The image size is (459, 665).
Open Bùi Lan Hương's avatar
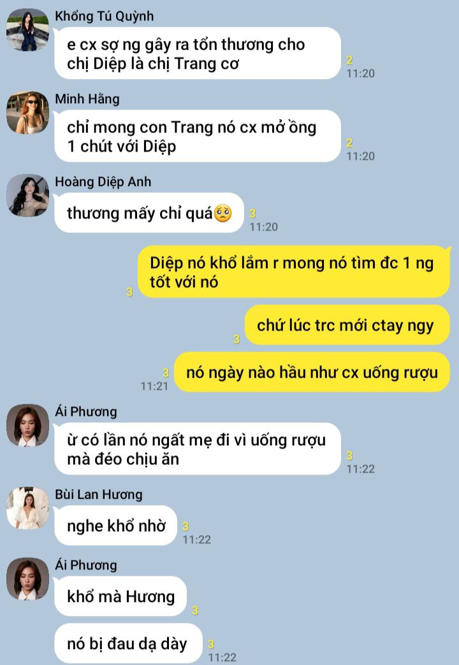tap(27, 508)
